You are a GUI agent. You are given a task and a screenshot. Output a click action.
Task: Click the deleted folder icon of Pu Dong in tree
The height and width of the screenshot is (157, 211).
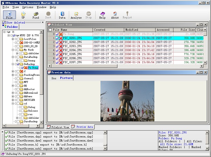(26, 68)
